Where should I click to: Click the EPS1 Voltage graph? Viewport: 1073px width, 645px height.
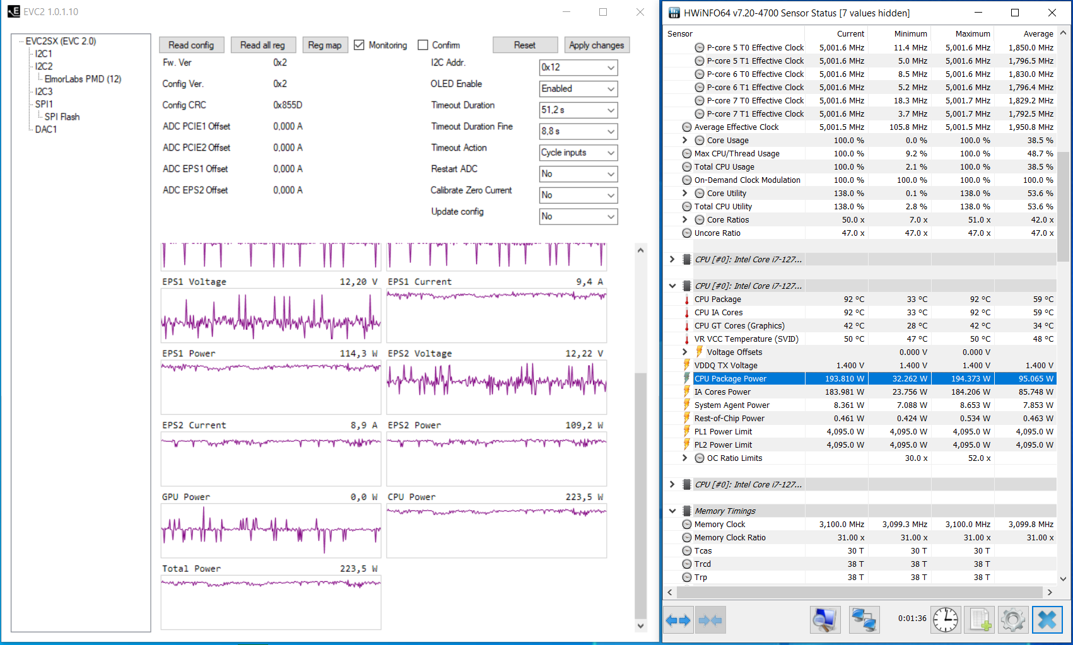point(271,317)
